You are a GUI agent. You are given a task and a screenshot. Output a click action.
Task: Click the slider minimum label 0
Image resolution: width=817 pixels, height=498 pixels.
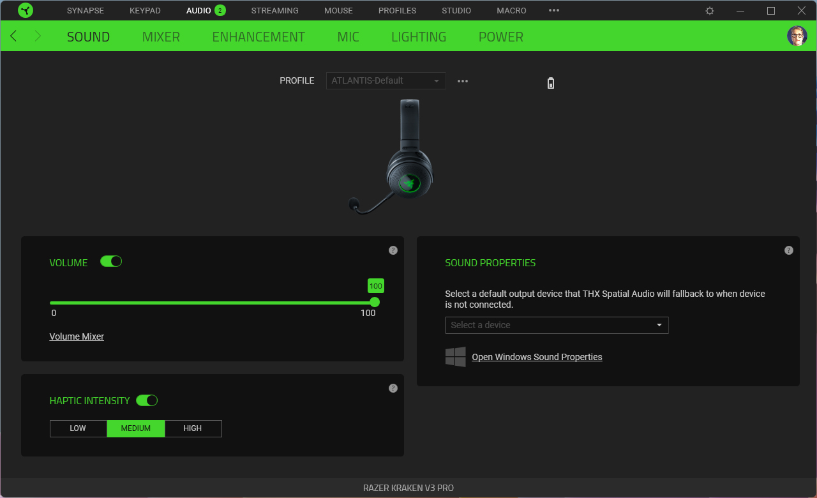pos(54,313)
